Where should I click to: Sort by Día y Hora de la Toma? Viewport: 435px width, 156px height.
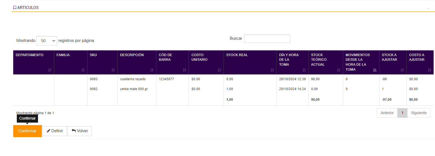[304, 70]
